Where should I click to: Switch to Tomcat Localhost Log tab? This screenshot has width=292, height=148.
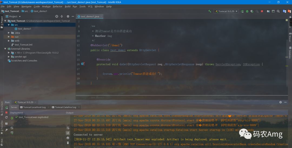click(x=34, y=107)
